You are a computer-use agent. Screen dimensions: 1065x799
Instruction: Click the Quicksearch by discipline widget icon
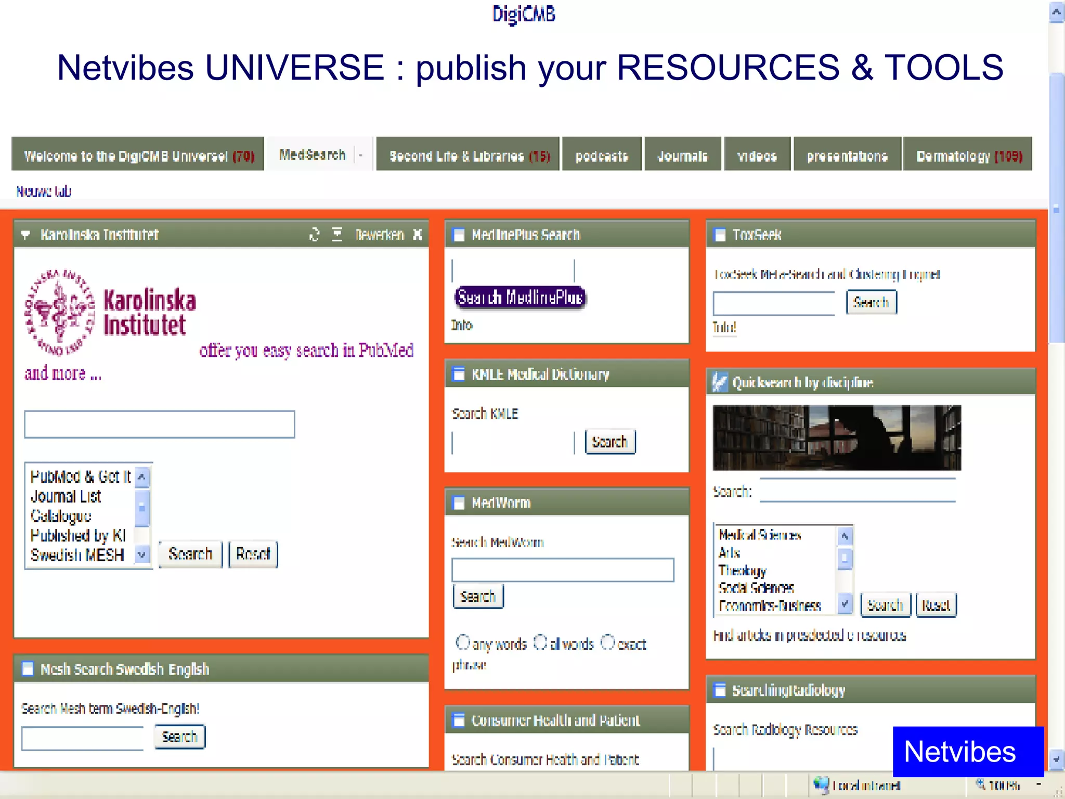[720, 382]
